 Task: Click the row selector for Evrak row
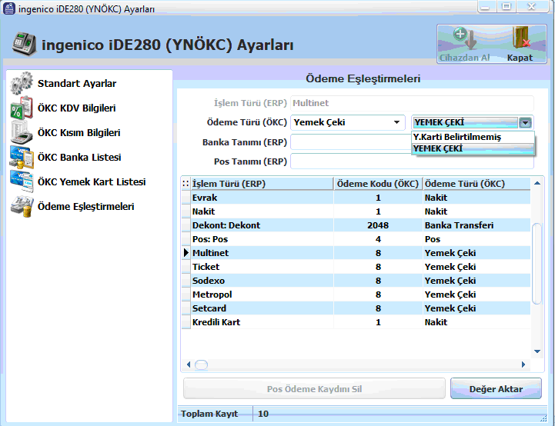coord(186,198)
